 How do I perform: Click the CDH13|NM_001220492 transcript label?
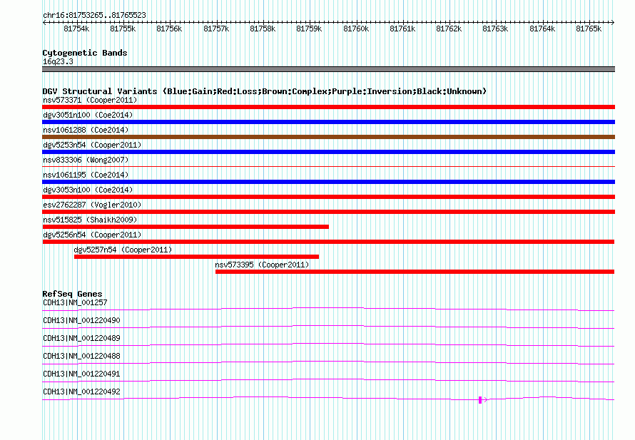[81, 392]
